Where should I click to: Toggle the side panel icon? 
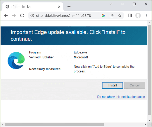pyautogui.click(x=130, y=16)
